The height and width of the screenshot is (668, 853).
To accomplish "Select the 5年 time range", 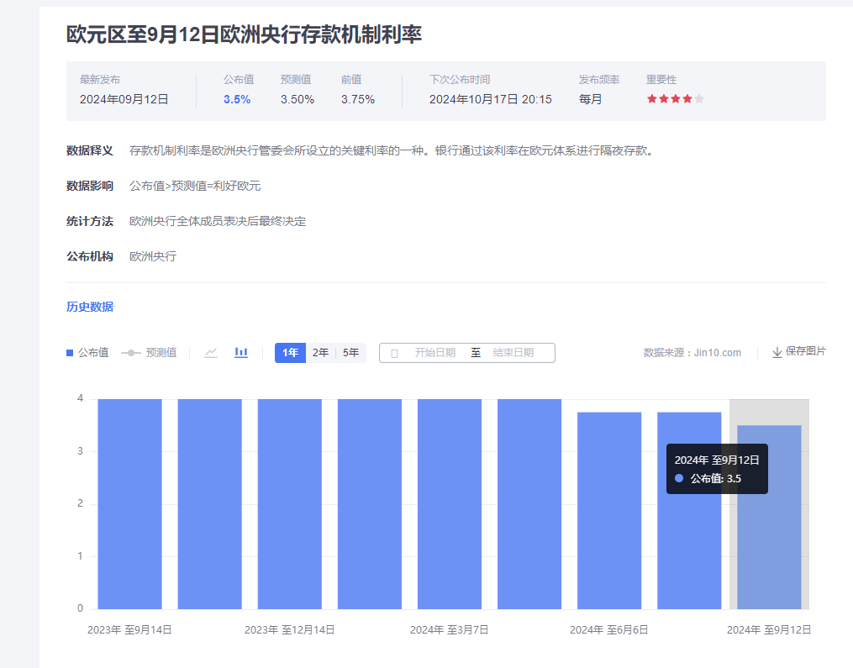I will [x=350, y=353].
